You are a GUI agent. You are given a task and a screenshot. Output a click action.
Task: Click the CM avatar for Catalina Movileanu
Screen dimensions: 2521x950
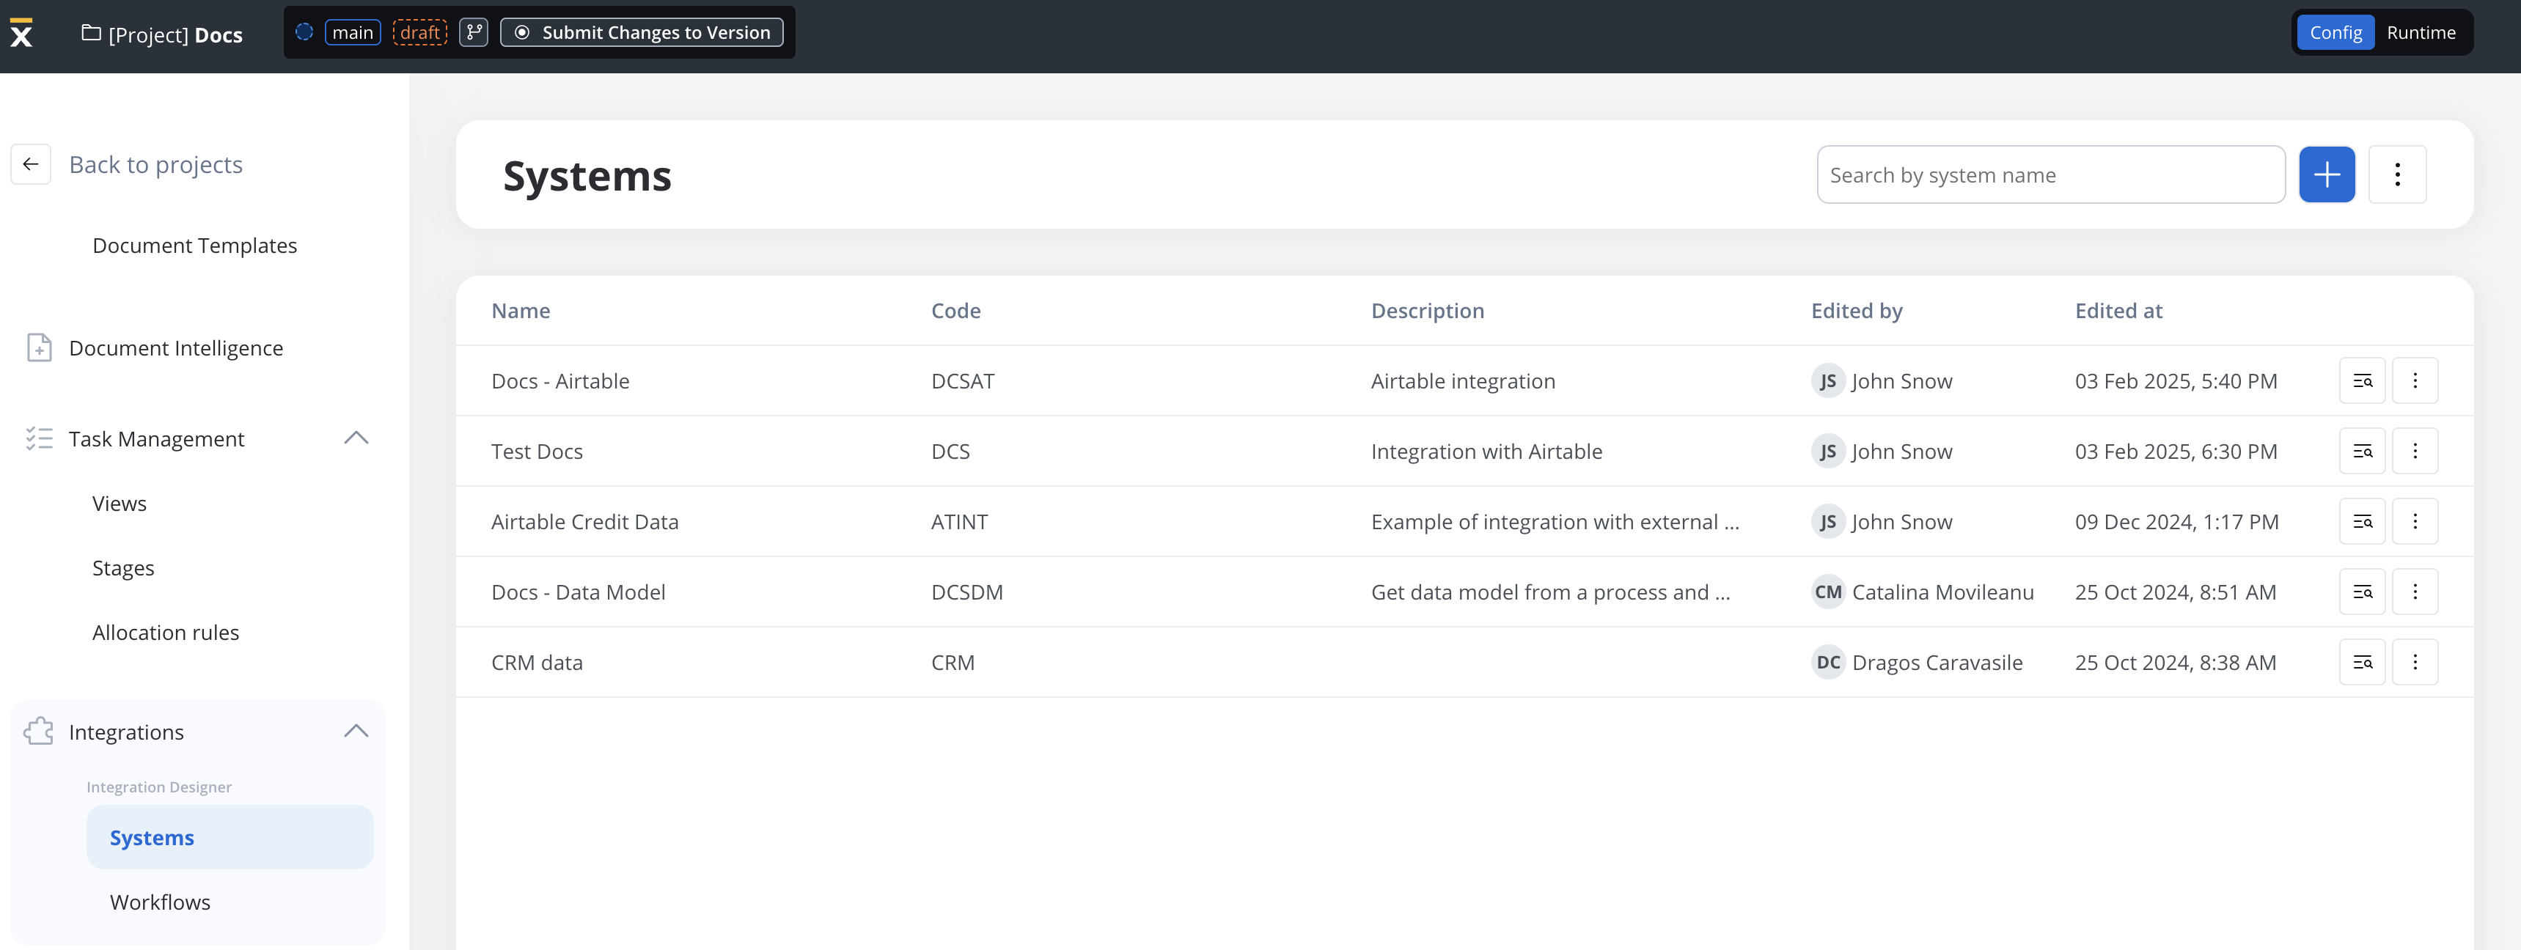1827,592
